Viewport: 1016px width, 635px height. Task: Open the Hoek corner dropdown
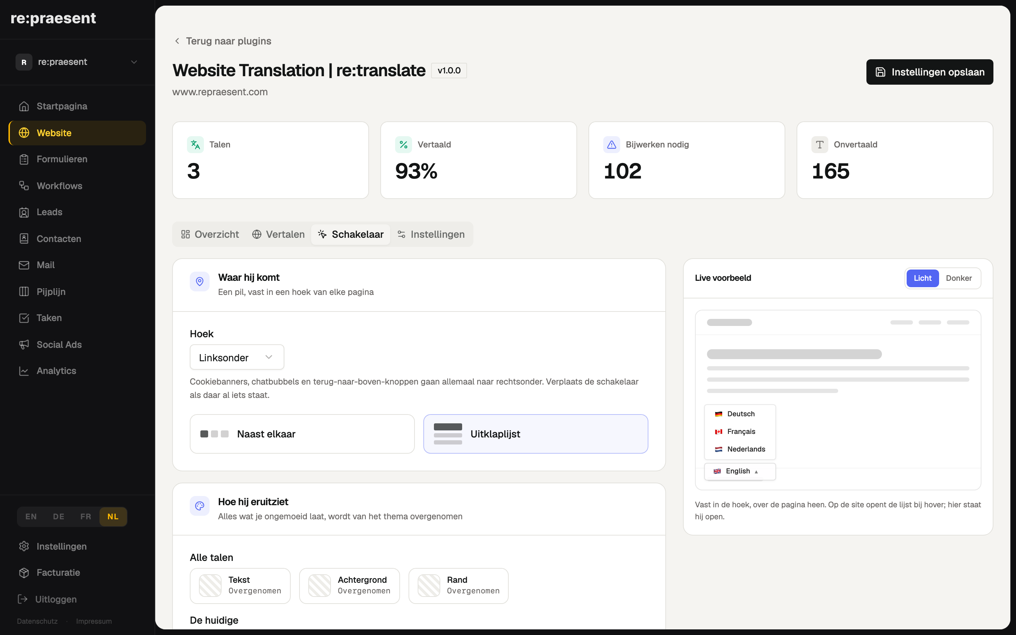click(237, 357)
